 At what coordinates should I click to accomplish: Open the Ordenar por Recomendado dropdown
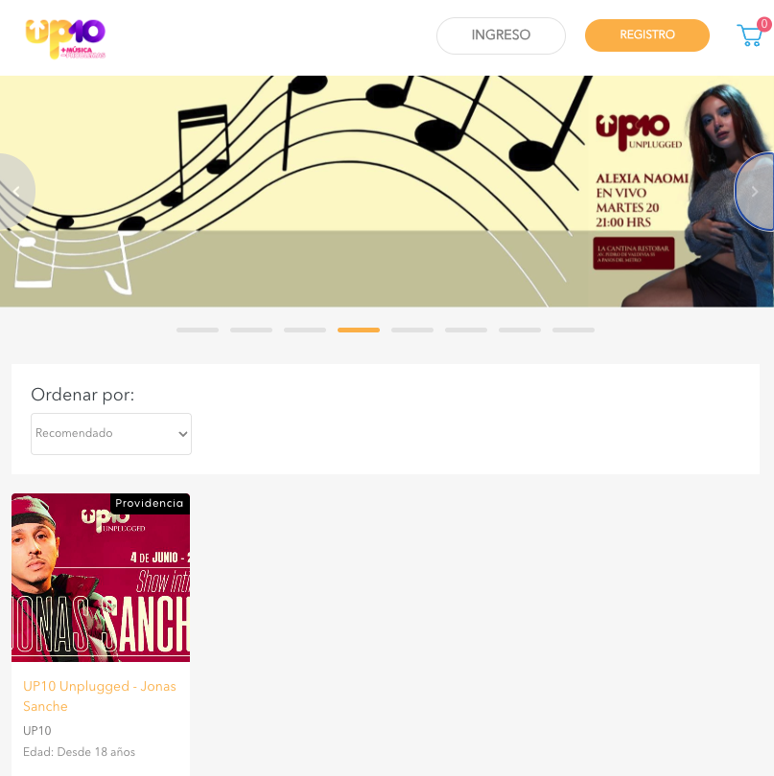[x=111, y=434]
